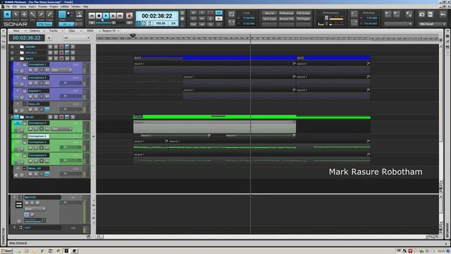Click the main 00:02:36:22 time display

pyautogui.click(x=156, y=16)
